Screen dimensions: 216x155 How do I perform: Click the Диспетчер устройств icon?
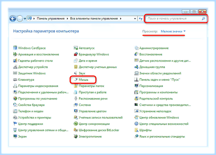click(x=15, y=67)
